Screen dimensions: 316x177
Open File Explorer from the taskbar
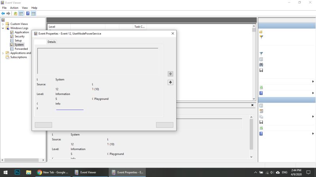(28, 172)
